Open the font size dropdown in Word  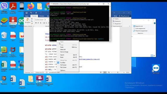pyautogui.click(x=49, y=20)
